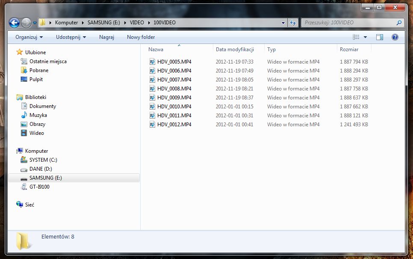Toggle the preview pane icon
Image resolution: width=413 pixels, height=259 pixels.
(380, 37)
